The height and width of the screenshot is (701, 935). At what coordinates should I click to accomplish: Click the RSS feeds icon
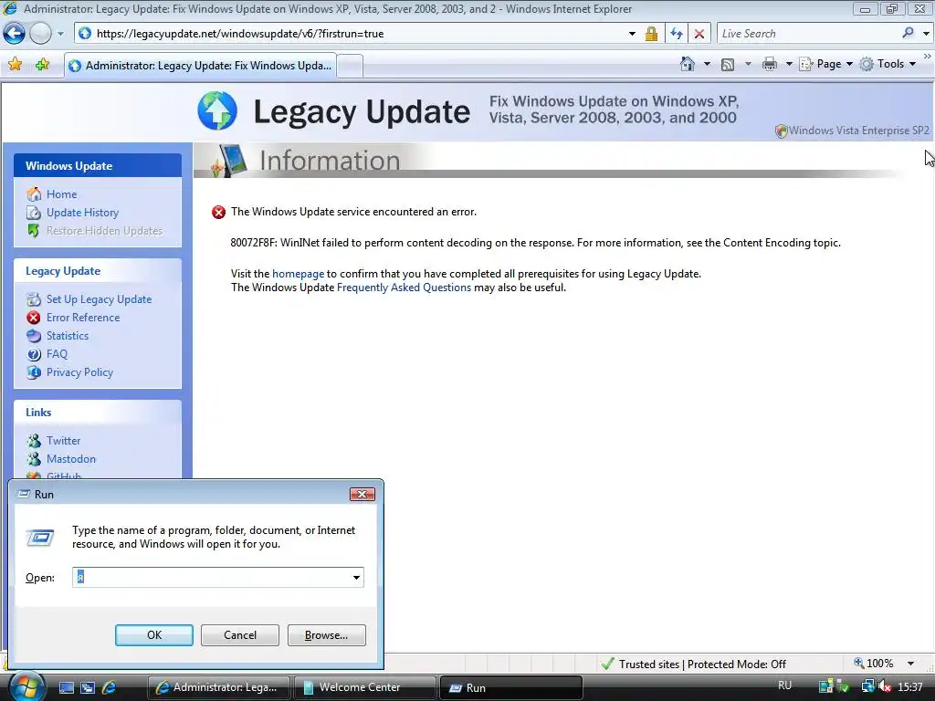[728, 65]
